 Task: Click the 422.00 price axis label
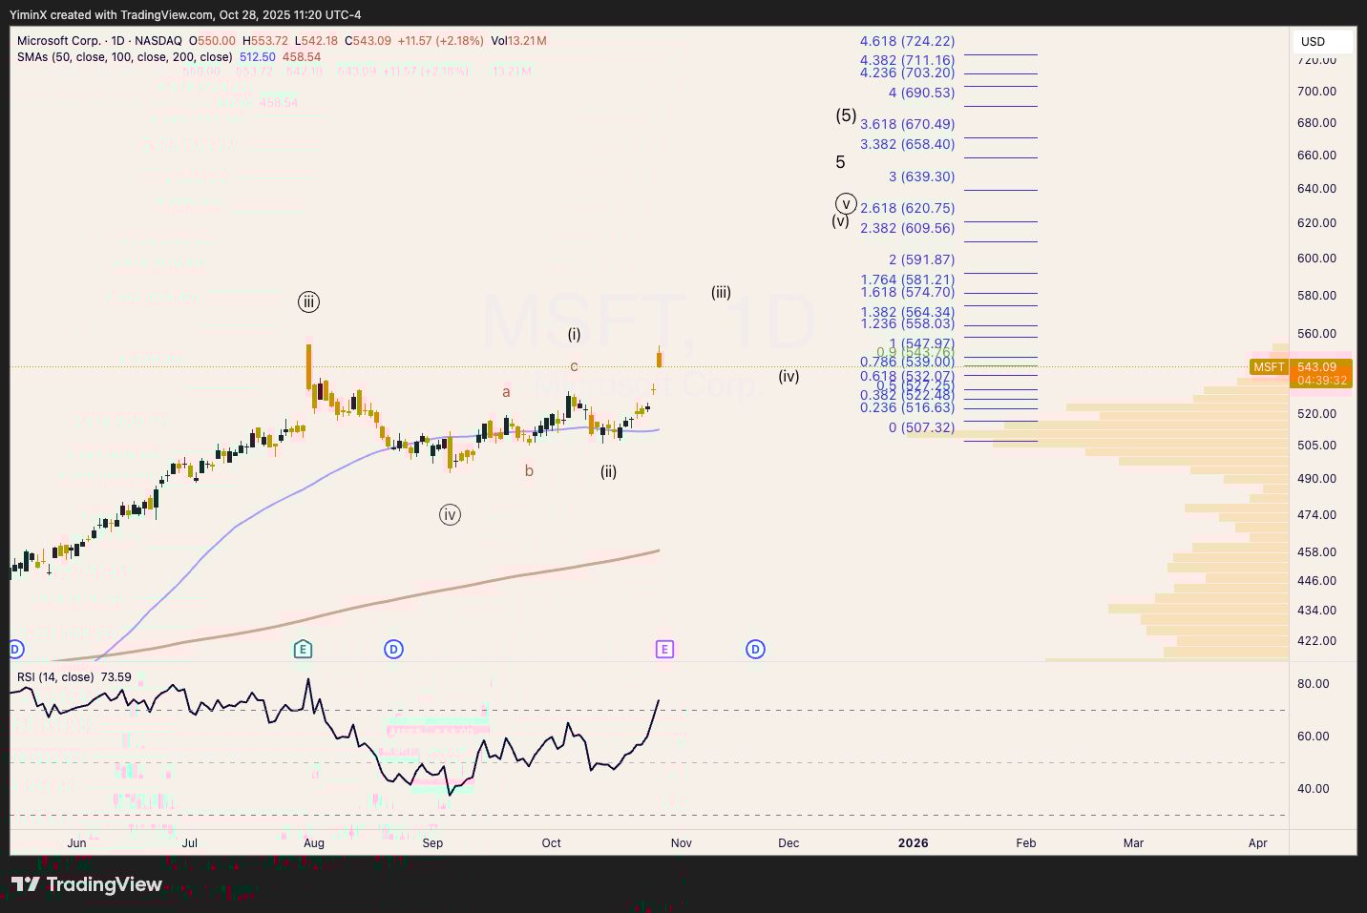[x=1316, y=641]
